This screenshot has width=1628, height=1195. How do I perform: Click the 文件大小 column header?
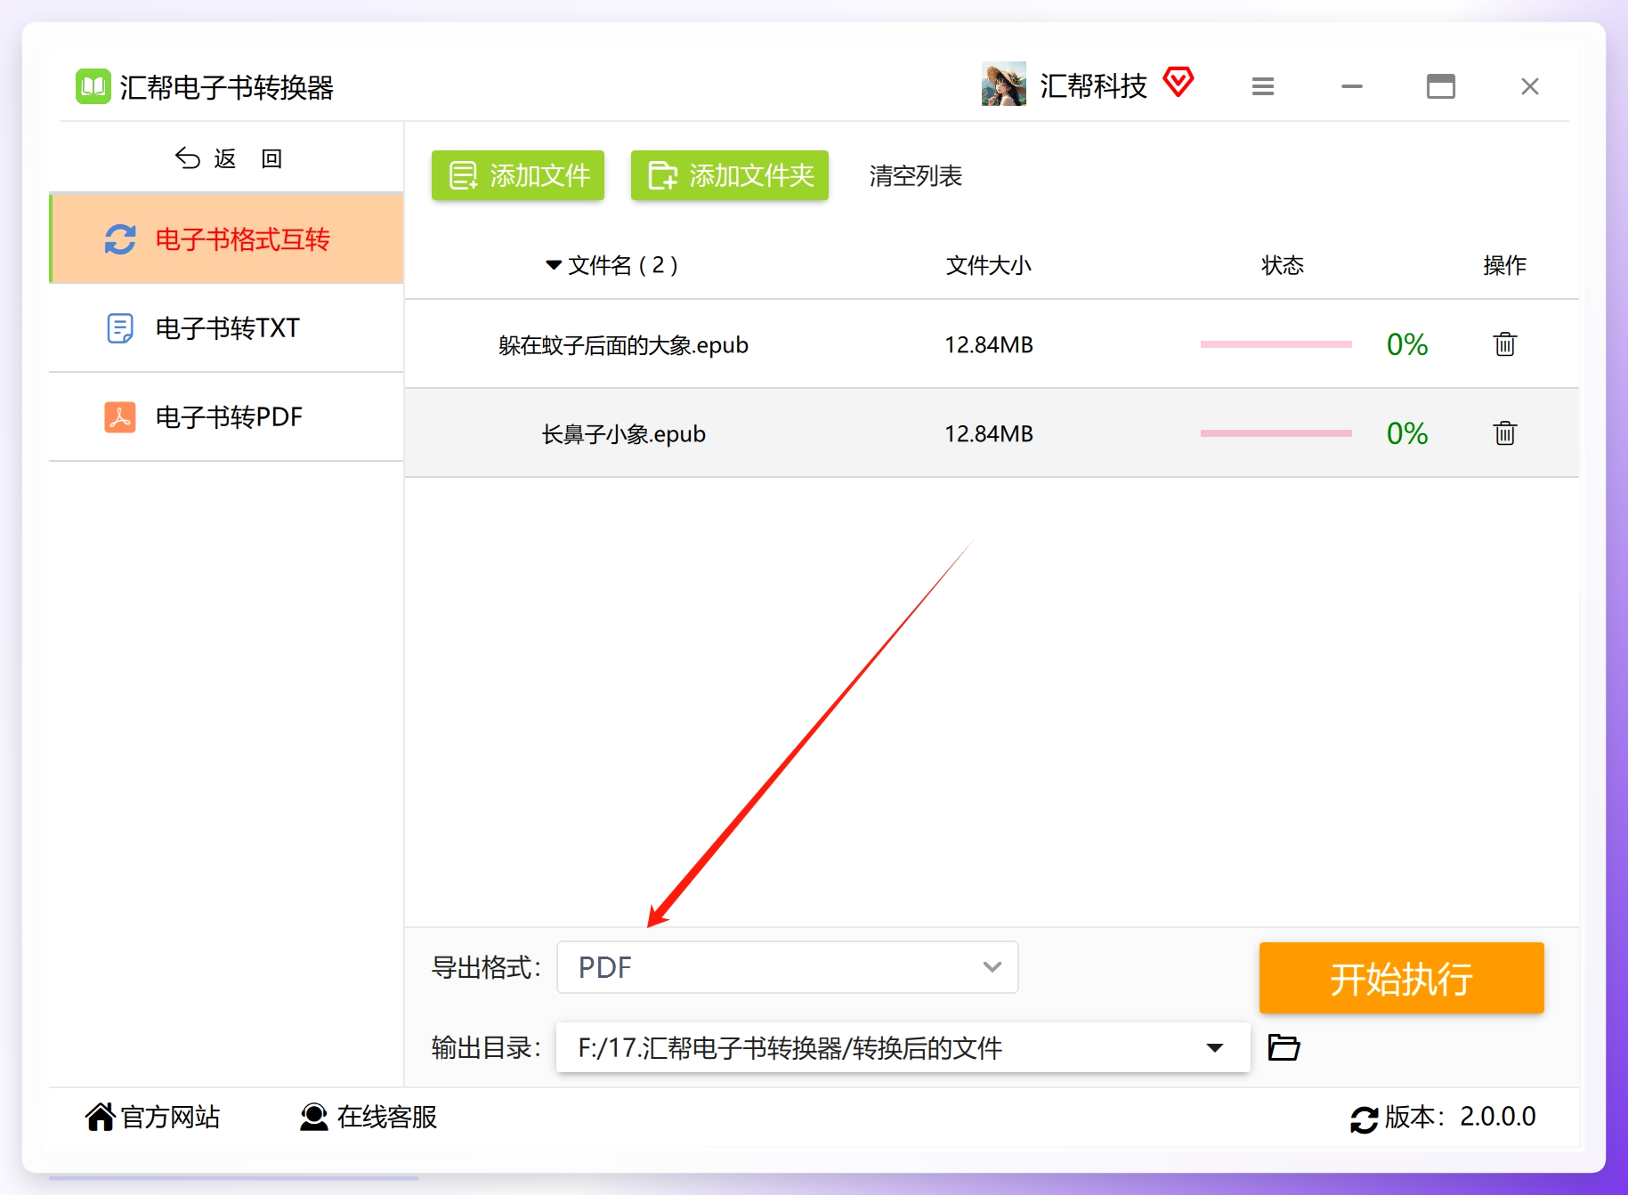(988, 265)
